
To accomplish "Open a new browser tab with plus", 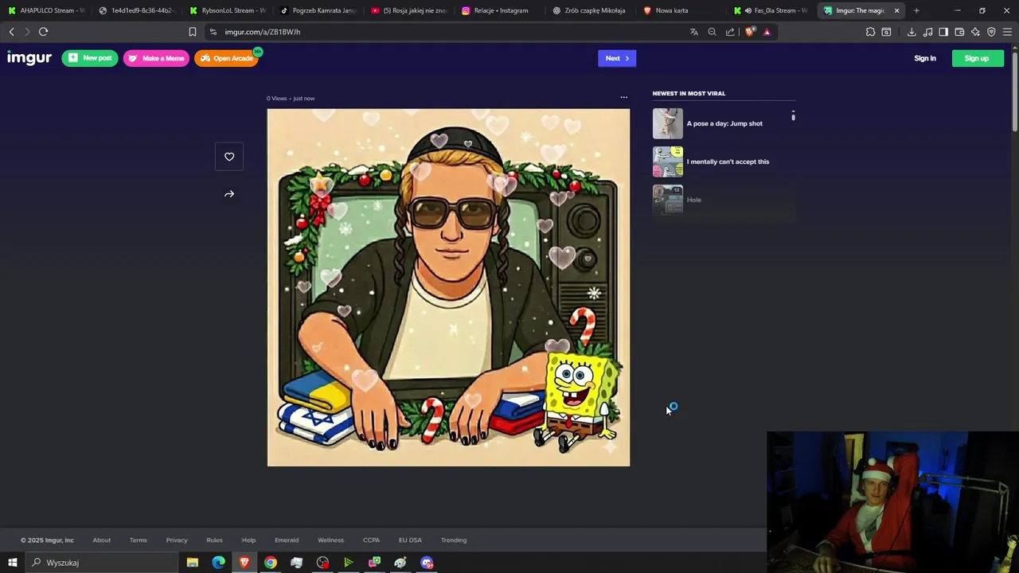I will (916, 10).
